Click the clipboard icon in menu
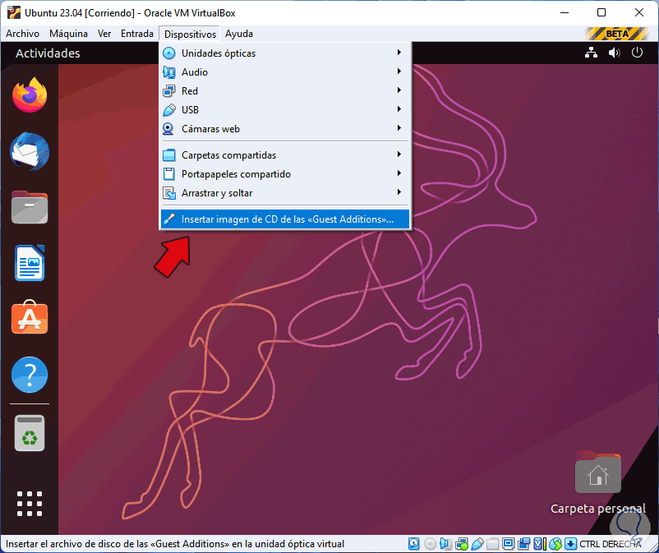Image resolution: width=659 pixels, height=553 pixels. tap(169, 174)
